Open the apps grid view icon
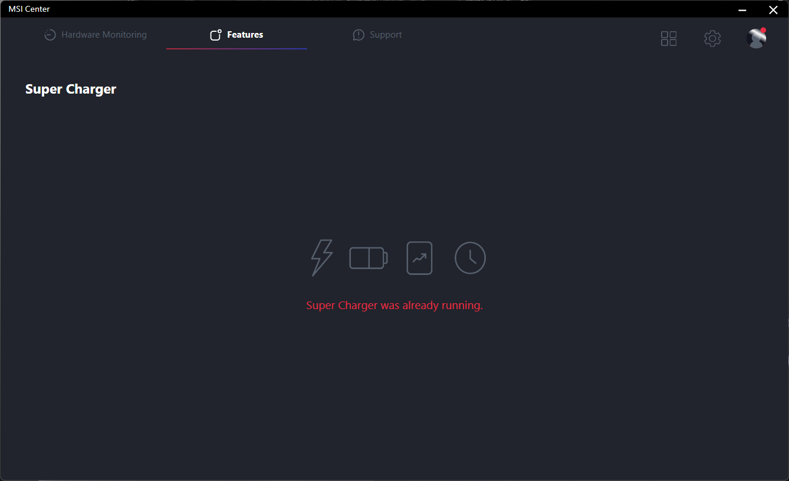Image resolution: width=789 pixels, height=481 pixels. pos(669,39)
